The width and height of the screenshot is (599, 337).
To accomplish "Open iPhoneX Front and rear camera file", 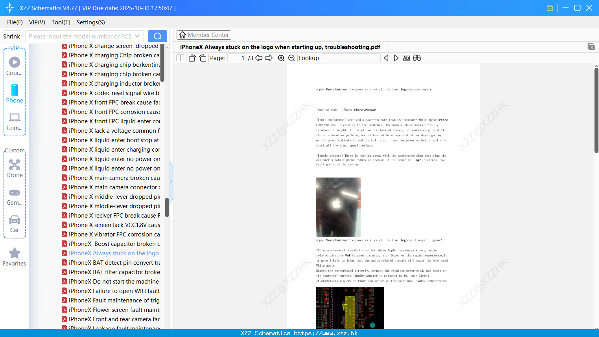I will [x=111, y=319].
